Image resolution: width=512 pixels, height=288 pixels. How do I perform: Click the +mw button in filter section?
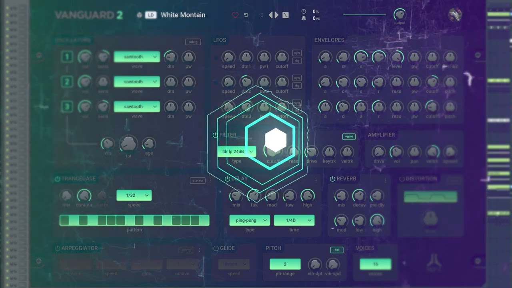pyautogui.click(x=349, y=137)
